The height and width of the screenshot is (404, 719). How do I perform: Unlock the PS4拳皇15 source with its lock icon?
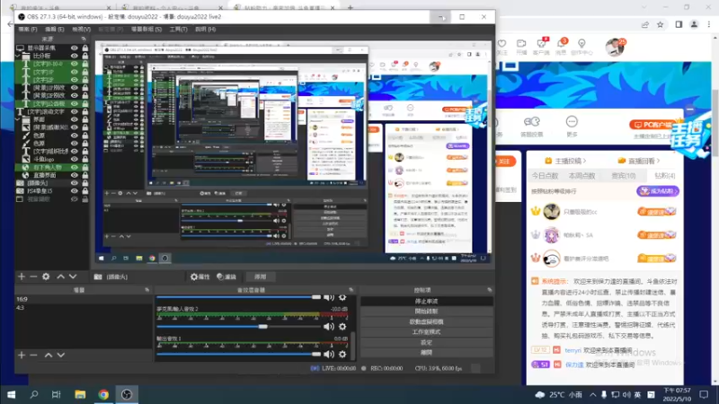click(84, 191)
